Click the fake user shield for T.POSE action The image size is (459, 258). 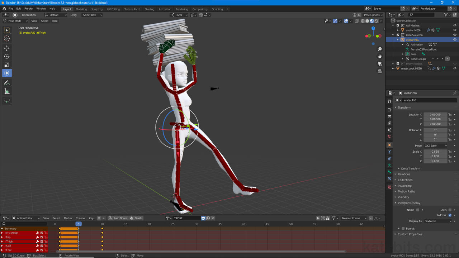tap(203, 218)
